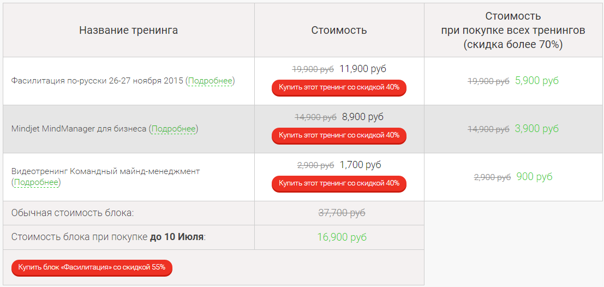The image size is (604, 287).
Task: Click the green 3,900 руб bundle price
Action: click(537, 129)
